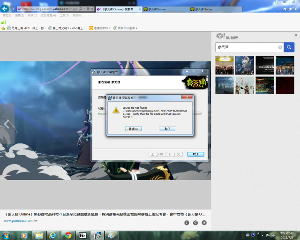Open the 檢視(V) menu
The image size is (300, 240).
32,15
